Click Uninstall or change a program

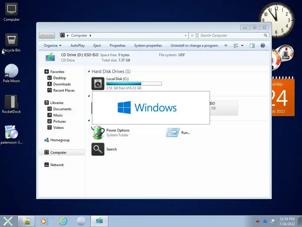click(194, 46)
